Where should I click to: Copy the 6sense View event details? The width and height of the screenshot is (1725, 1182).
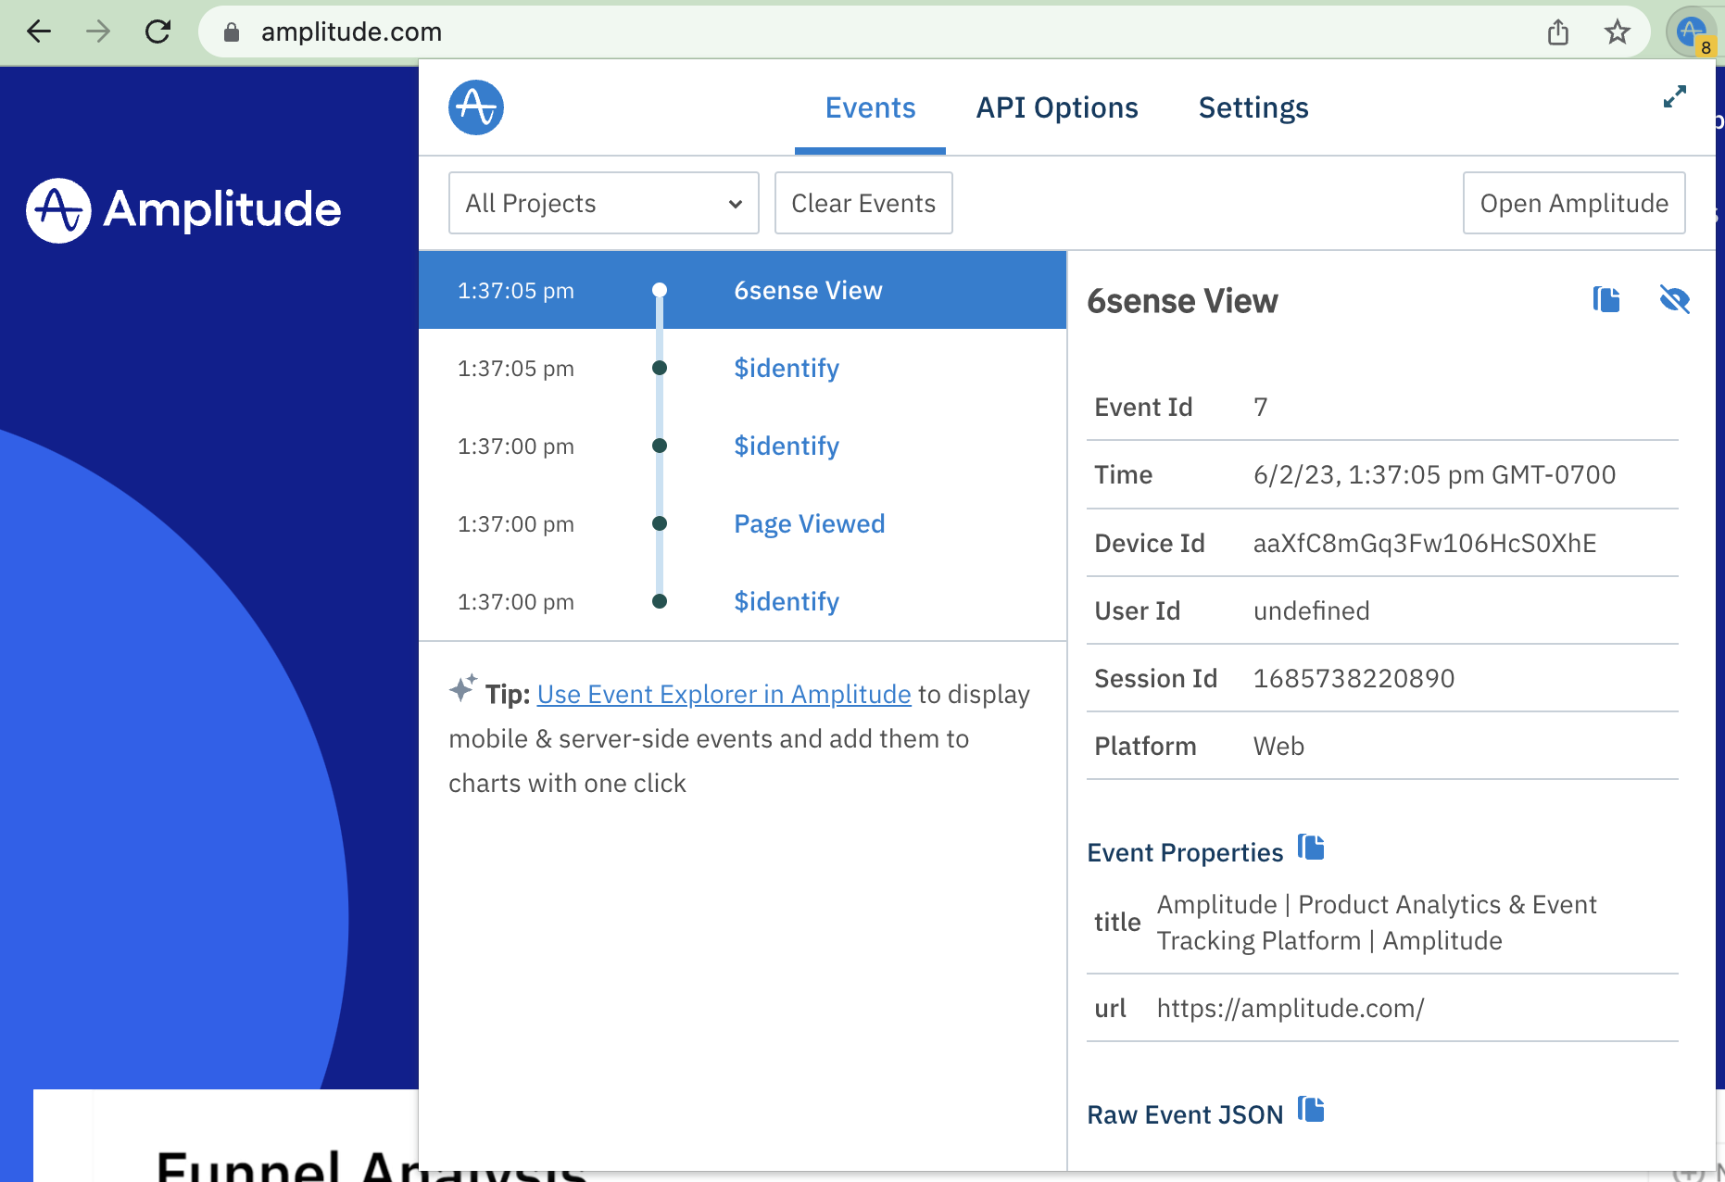[x=1606, y=299]
